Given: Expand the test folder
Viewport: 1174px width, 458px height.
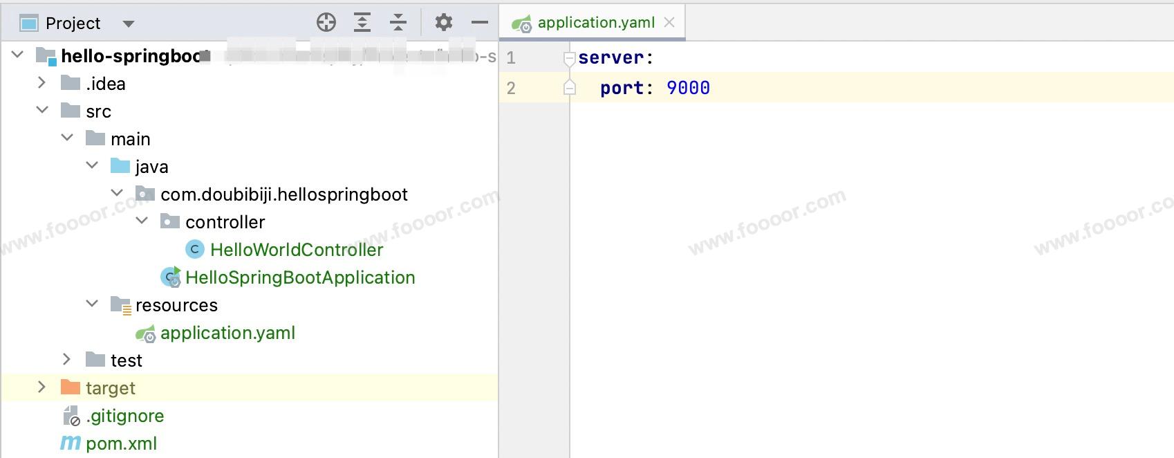Looking at the screenshot, I should tap(66, 360).
